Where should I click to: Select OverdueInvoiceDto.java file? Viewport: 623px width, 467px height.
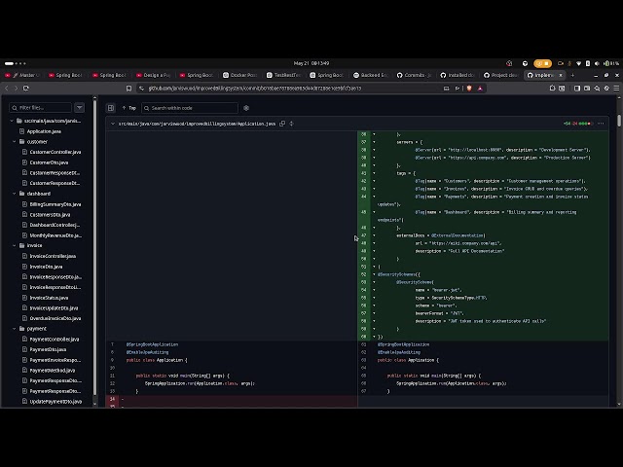(x=55, y=318)
